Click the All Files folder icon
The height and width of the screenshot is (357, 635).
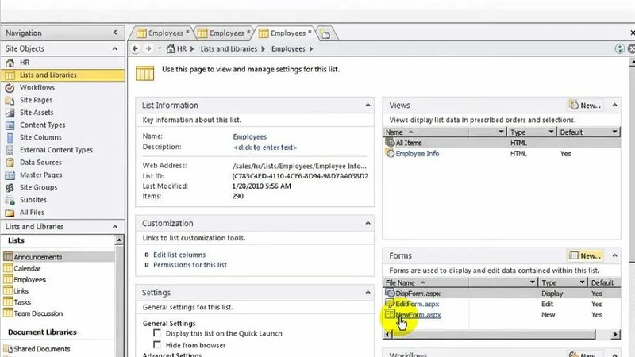coord(10,213)
